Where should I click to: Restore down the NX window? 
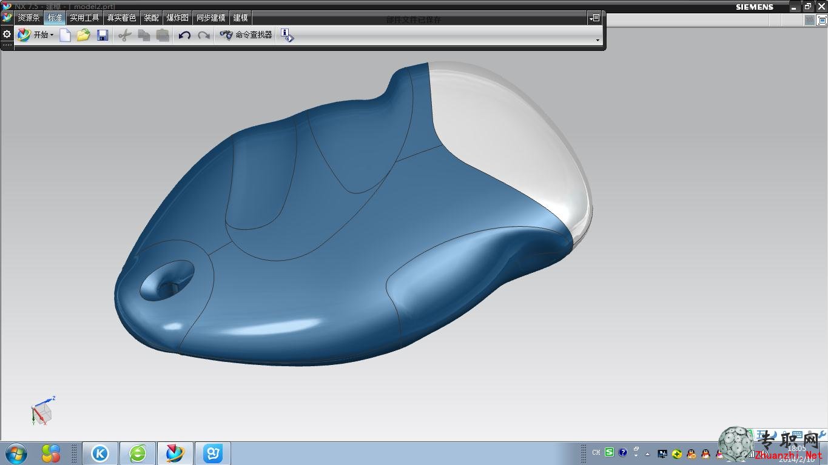pyautogui.click(x=808, y=7)
